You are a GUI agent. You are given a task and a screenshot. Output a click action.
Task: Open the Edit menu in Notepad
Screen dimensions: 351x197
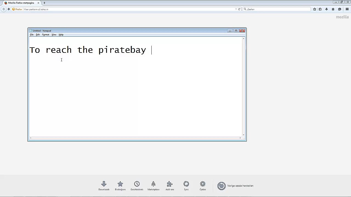(38, 35)
